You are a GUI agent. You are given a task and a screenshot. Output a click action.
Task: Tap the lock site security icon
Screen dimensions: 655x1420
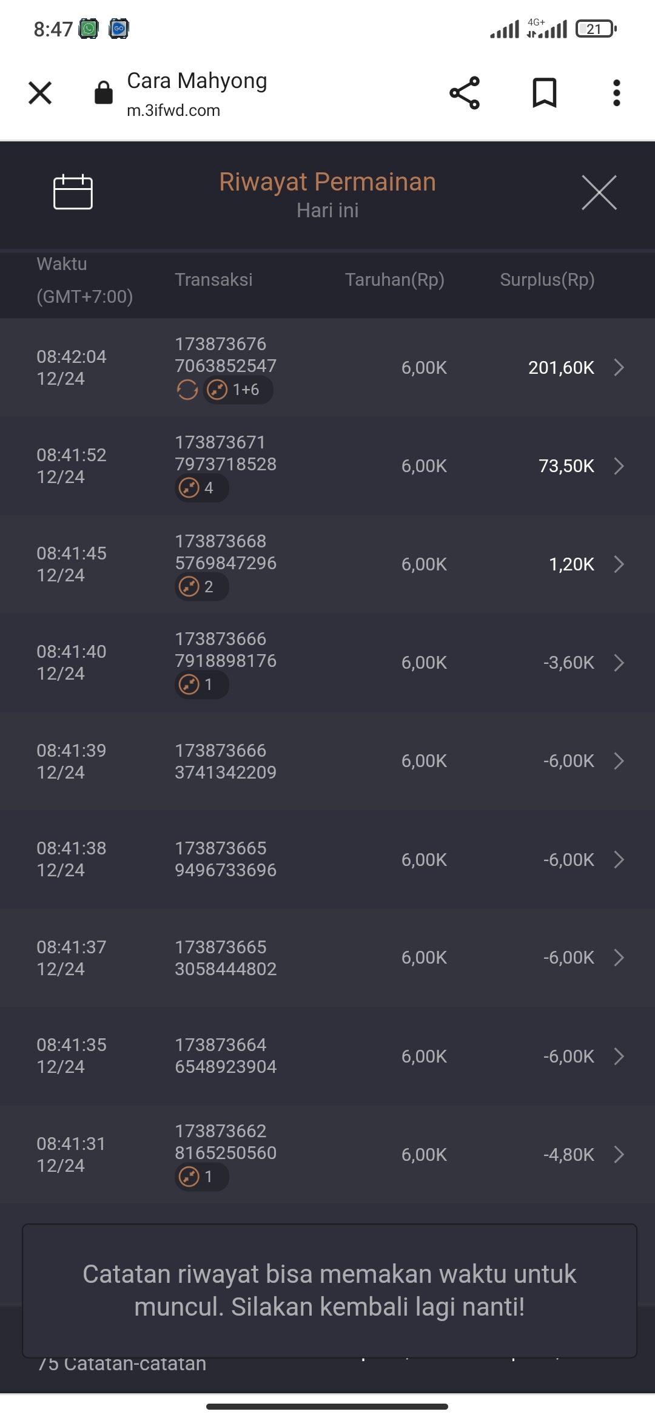[104, 93]
